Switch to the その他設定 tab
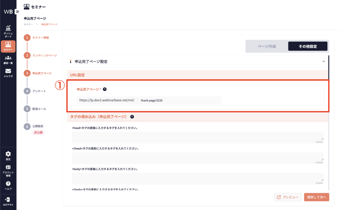The image size is (340, 210). pos(307,46)
